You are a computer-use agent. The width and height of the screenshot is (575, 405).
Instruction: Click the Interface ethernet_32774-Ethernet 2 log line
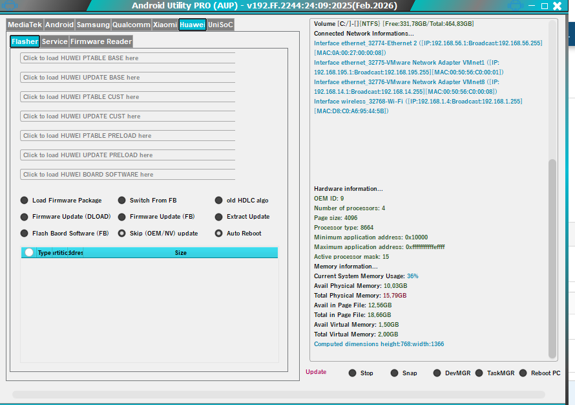pyautogui.click(x=428, y=48)
